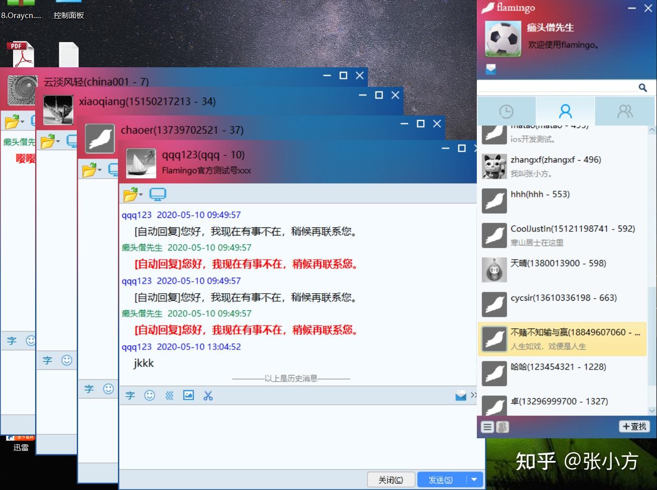The image size is (657, 490).
Task: Open the send button options arrow
Action: [x=475, y=479]
